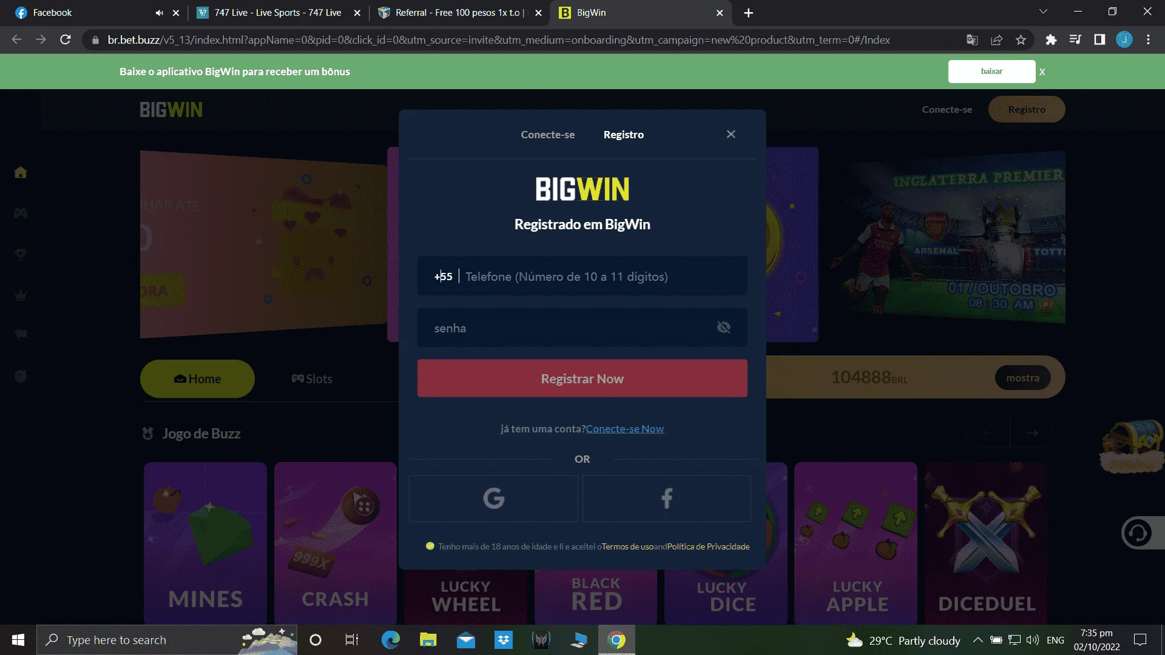Open a new browser tab
The width and height of the screenshot is (1165, 655).
point(748,13)
